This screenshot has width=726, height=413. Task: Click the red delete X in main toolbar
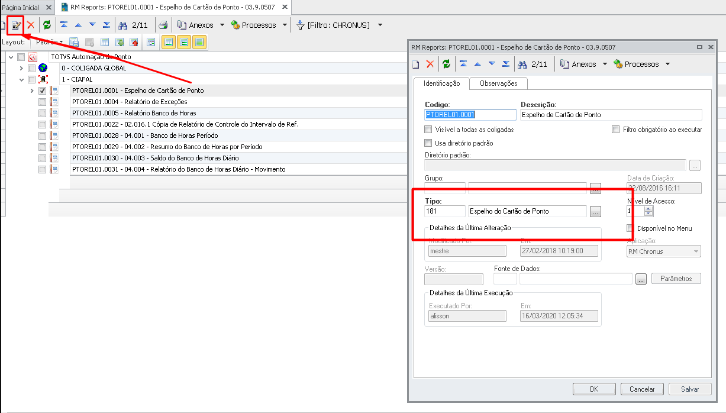point(30,25)
